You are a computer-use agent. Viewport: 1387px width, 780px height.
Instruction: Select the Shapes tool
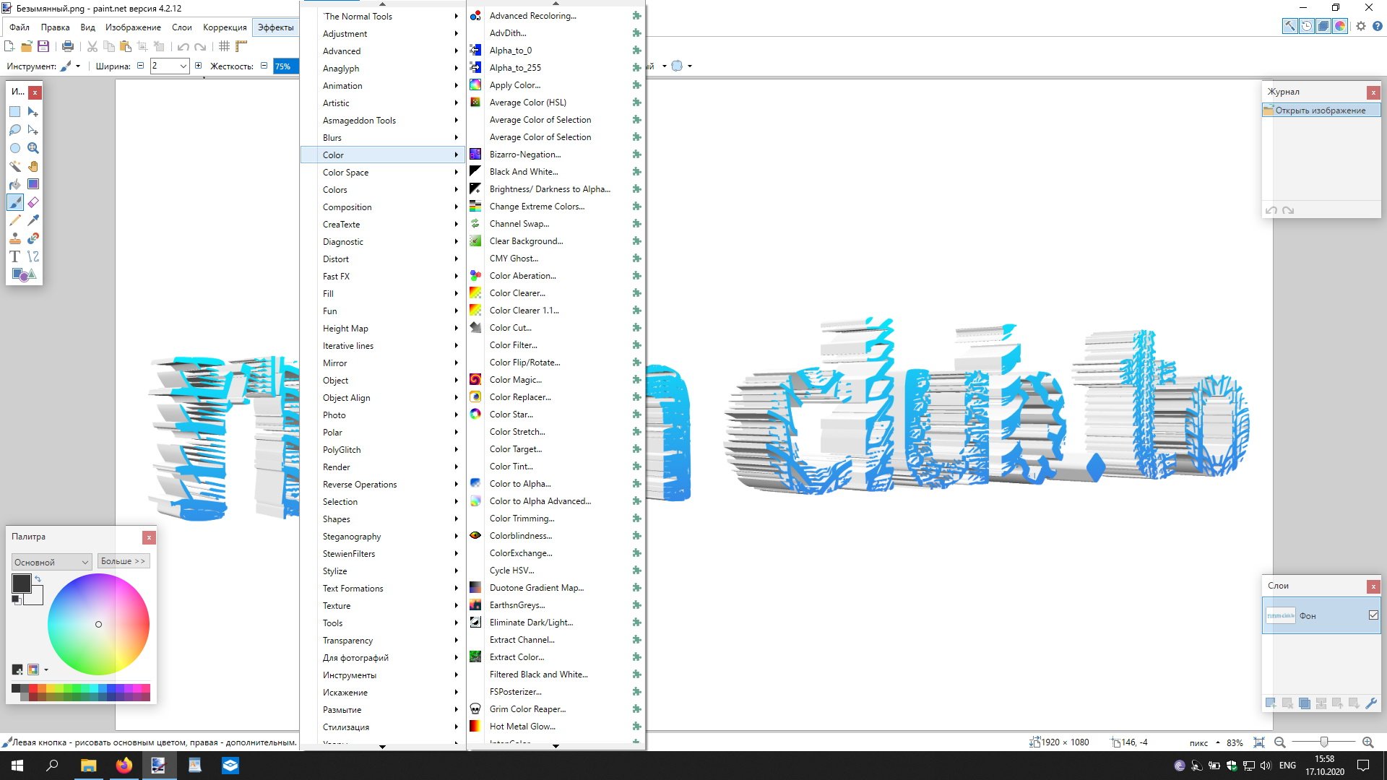24,274
